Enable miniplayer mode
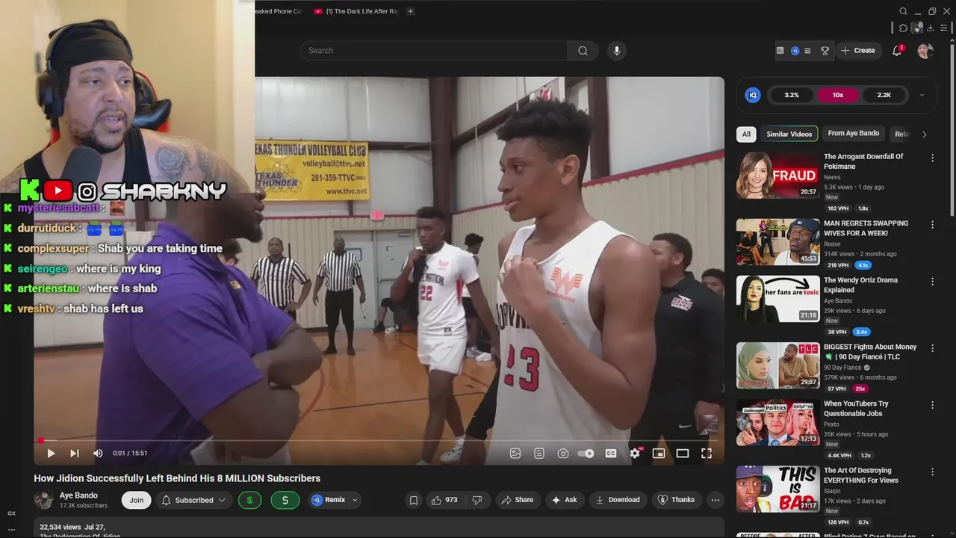Viewport: 956px width, 538px height. pos(659,453)
